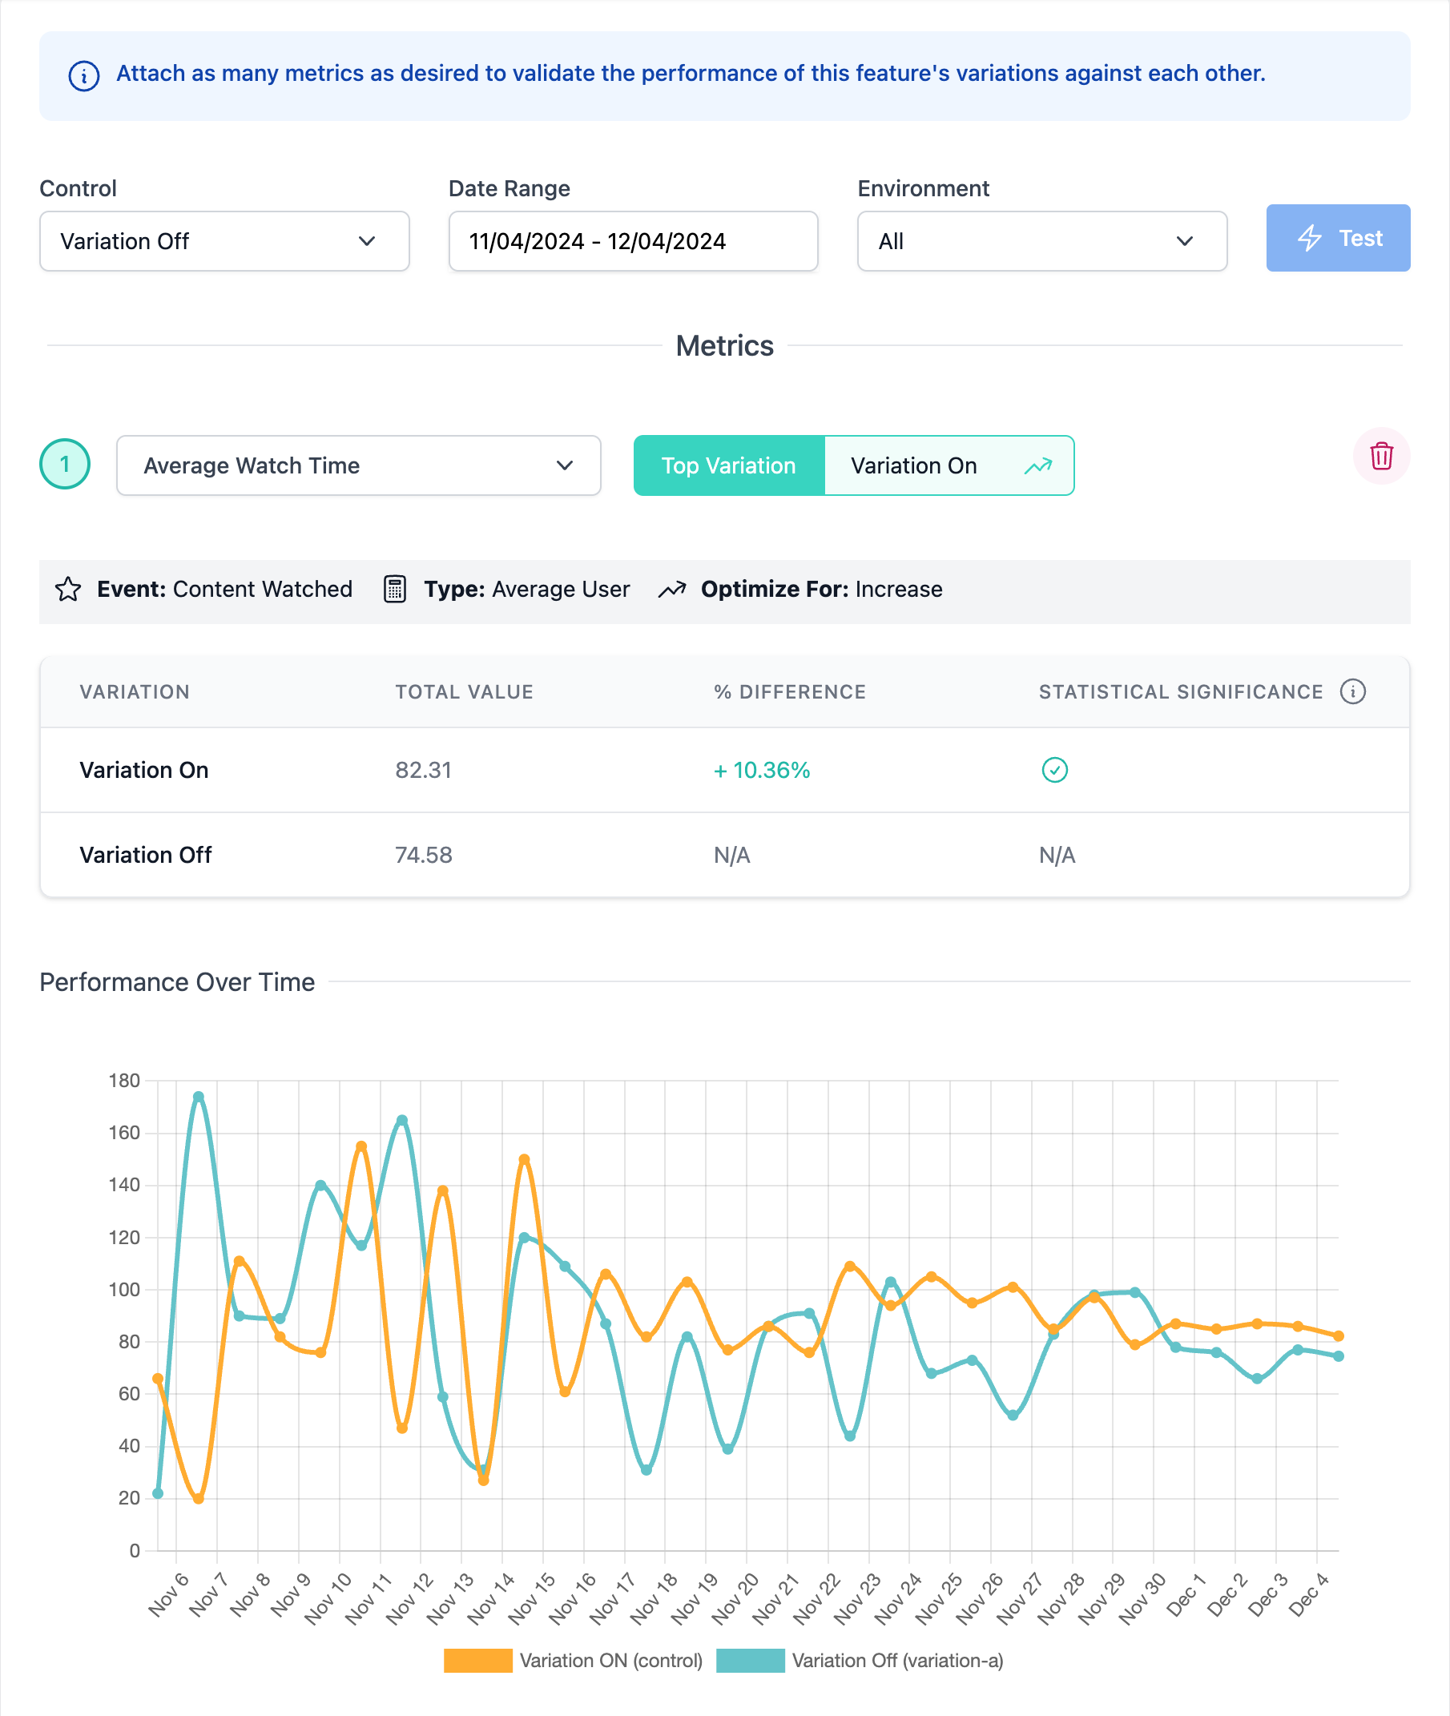
Task: Switch the metric view to Variation On
Action: click(x=915, y=465)
